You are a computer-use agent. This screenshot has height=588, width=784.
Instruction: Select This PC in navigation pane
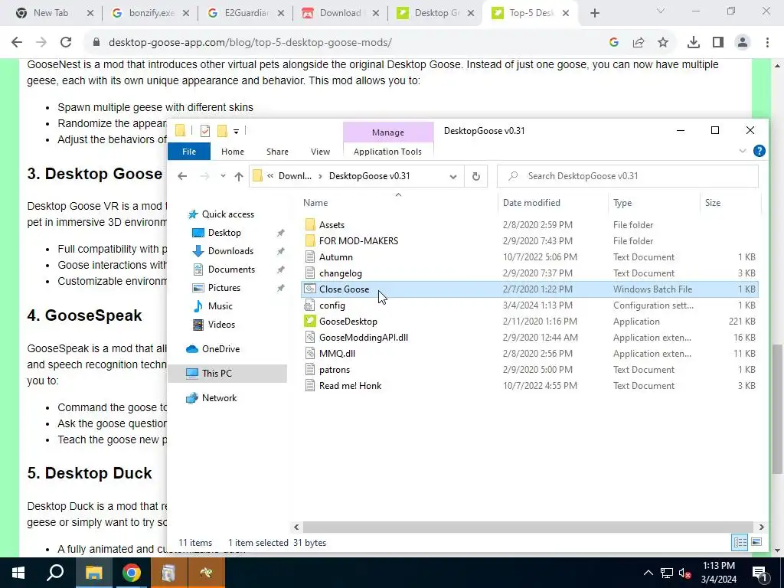pos(217,374)
